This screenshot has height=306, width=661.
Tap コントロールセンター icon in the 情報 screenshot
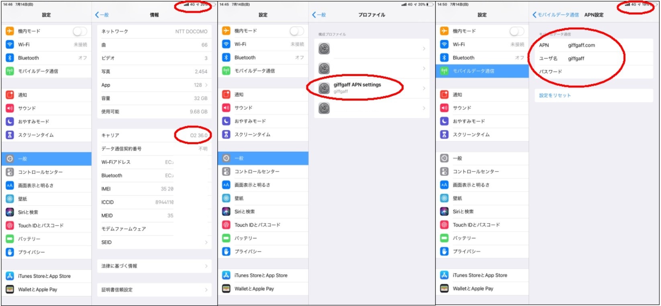pos(10,172)
